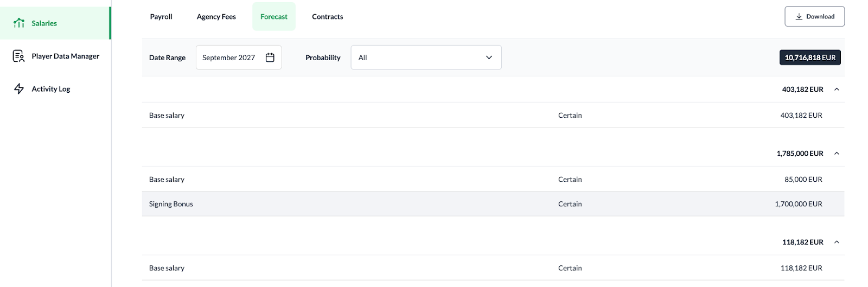Open the Probability dropdown set to All
Screen dimensions: 868x287
426,58
